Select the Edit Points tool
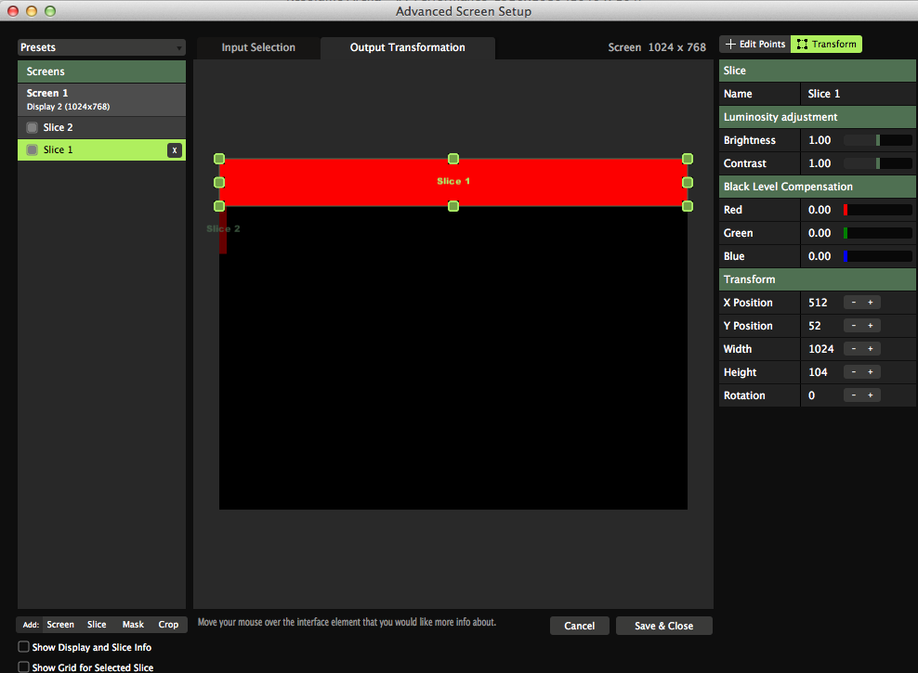918x673 pixels. pos(754,44)
